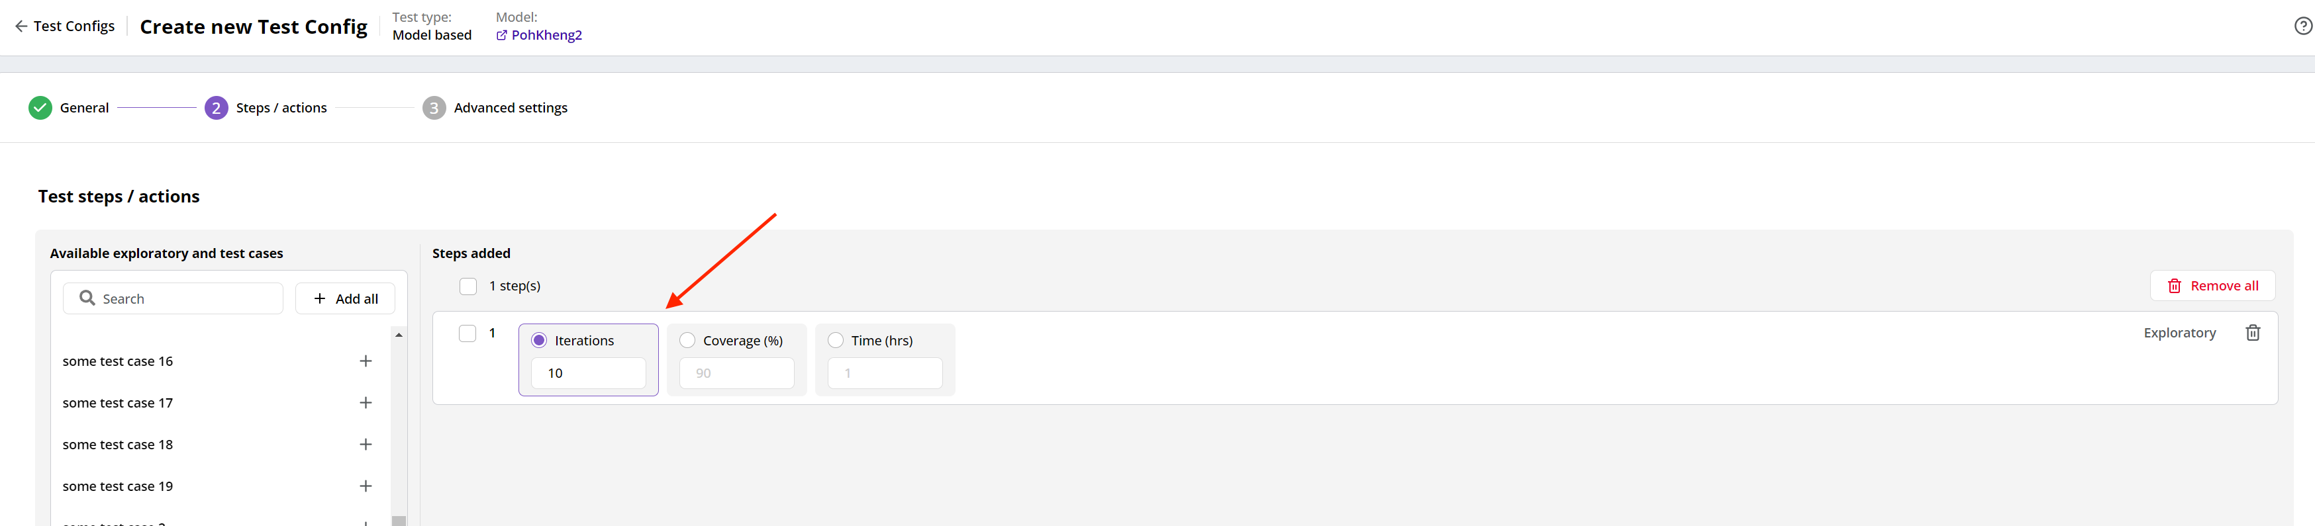This screenshot has height=526, width=2315.
Task: Add 'some test case 18' using its plus icon
Action: click(x=366, y=443)
